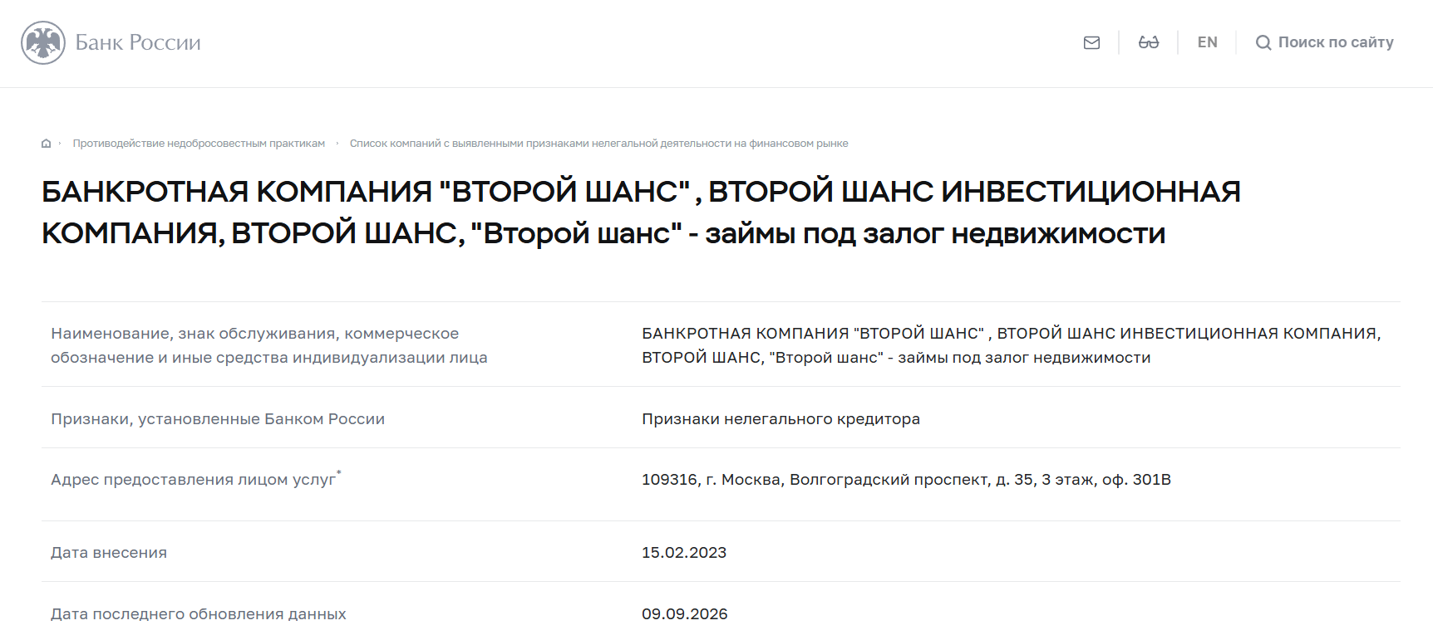This screenshot has height=640, width=1433.
Task: Go to home via breadcrumb house icon
Action: click(47, 144)
